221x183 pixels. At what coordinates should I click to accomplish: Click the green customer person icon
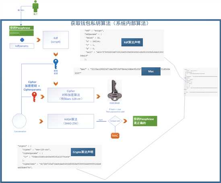click(35, 6)
